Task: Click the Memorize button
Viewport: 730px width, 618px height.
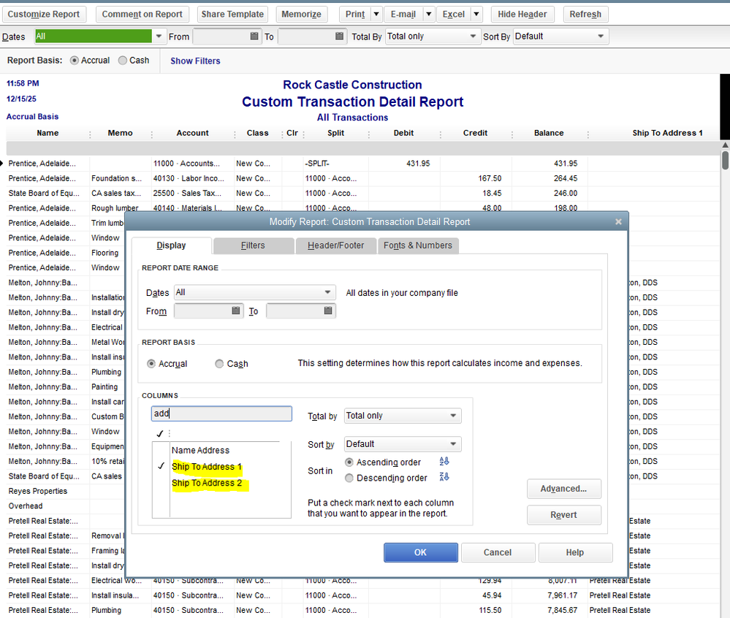Action: (301, 15)
